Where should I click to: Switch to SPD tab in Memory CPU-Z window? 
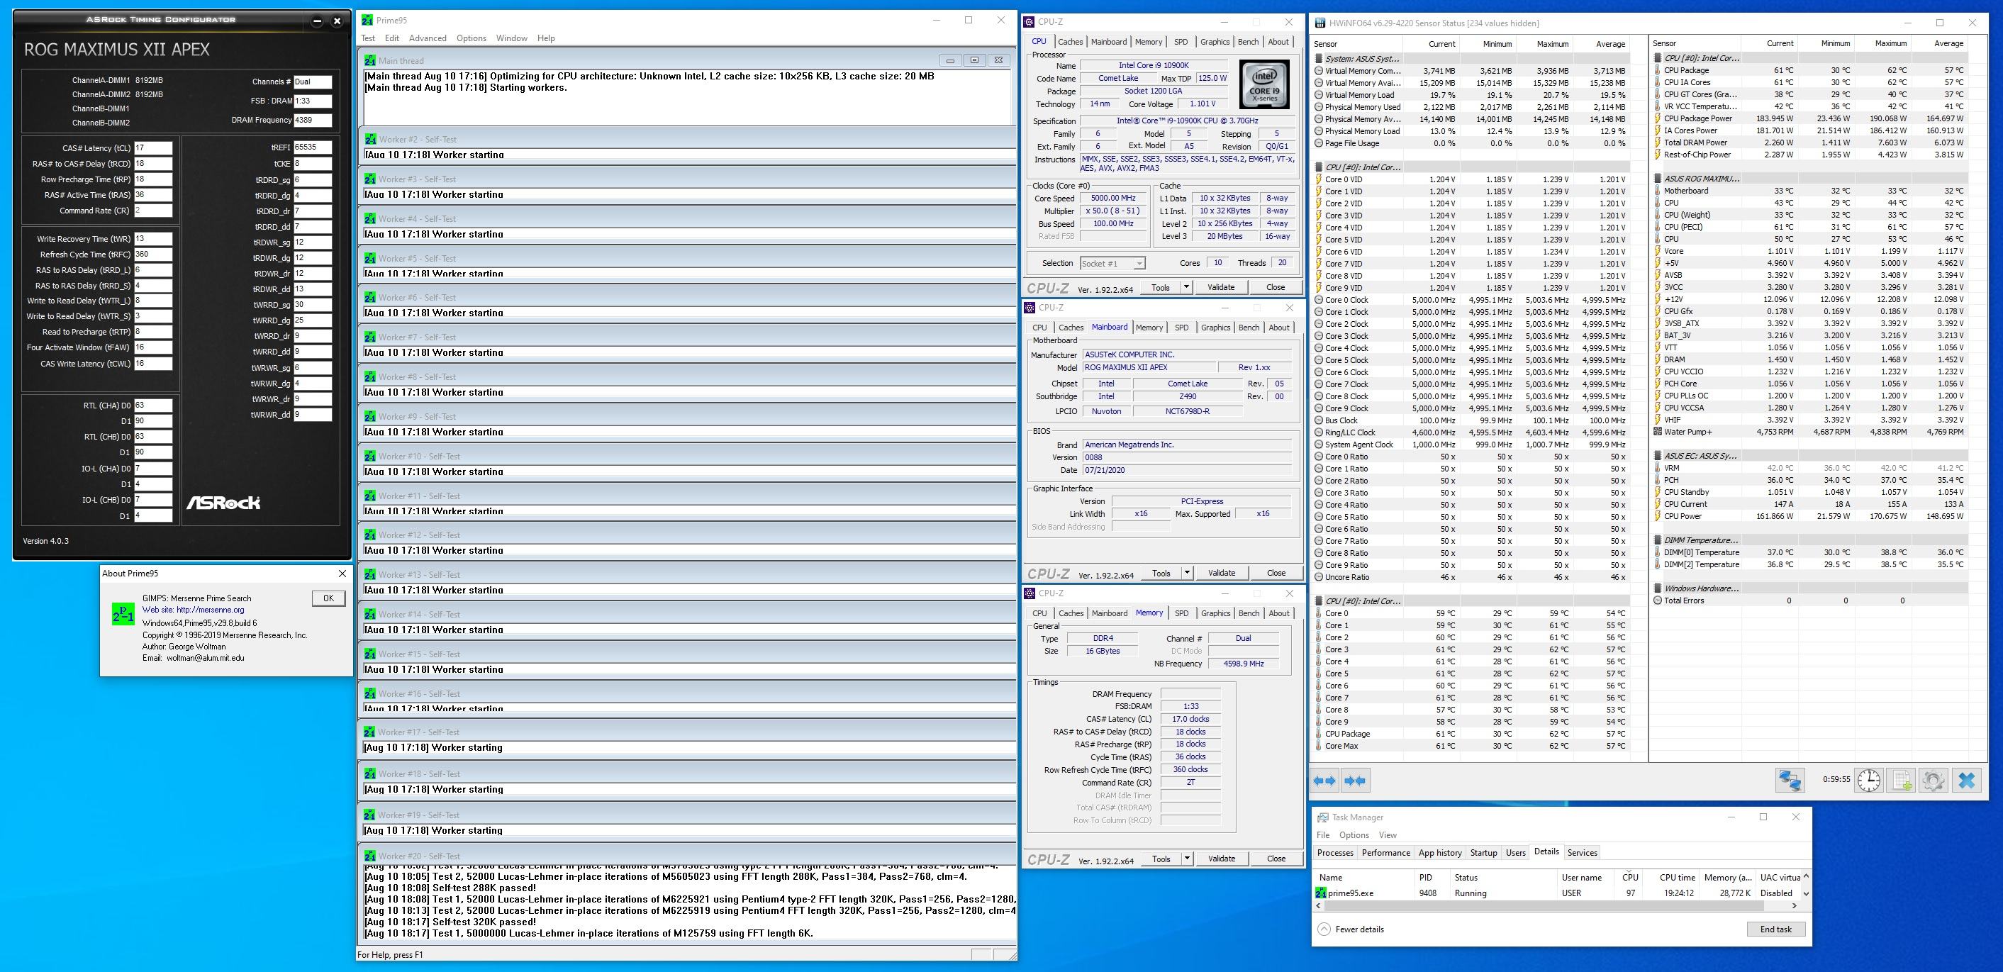(1182, 613)
